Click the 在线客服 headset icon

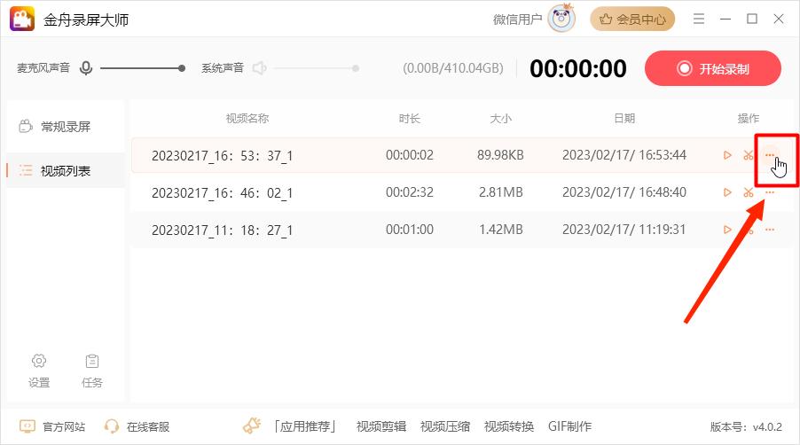coord(111,426)
